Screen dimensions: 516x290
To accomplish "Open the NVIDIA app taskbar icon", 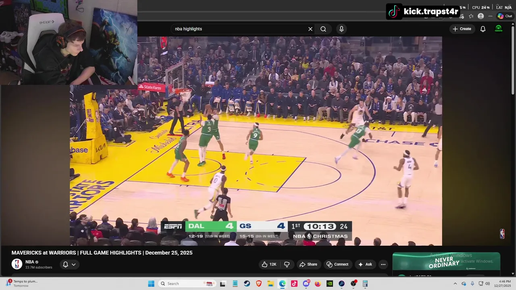I will [330, 284].
